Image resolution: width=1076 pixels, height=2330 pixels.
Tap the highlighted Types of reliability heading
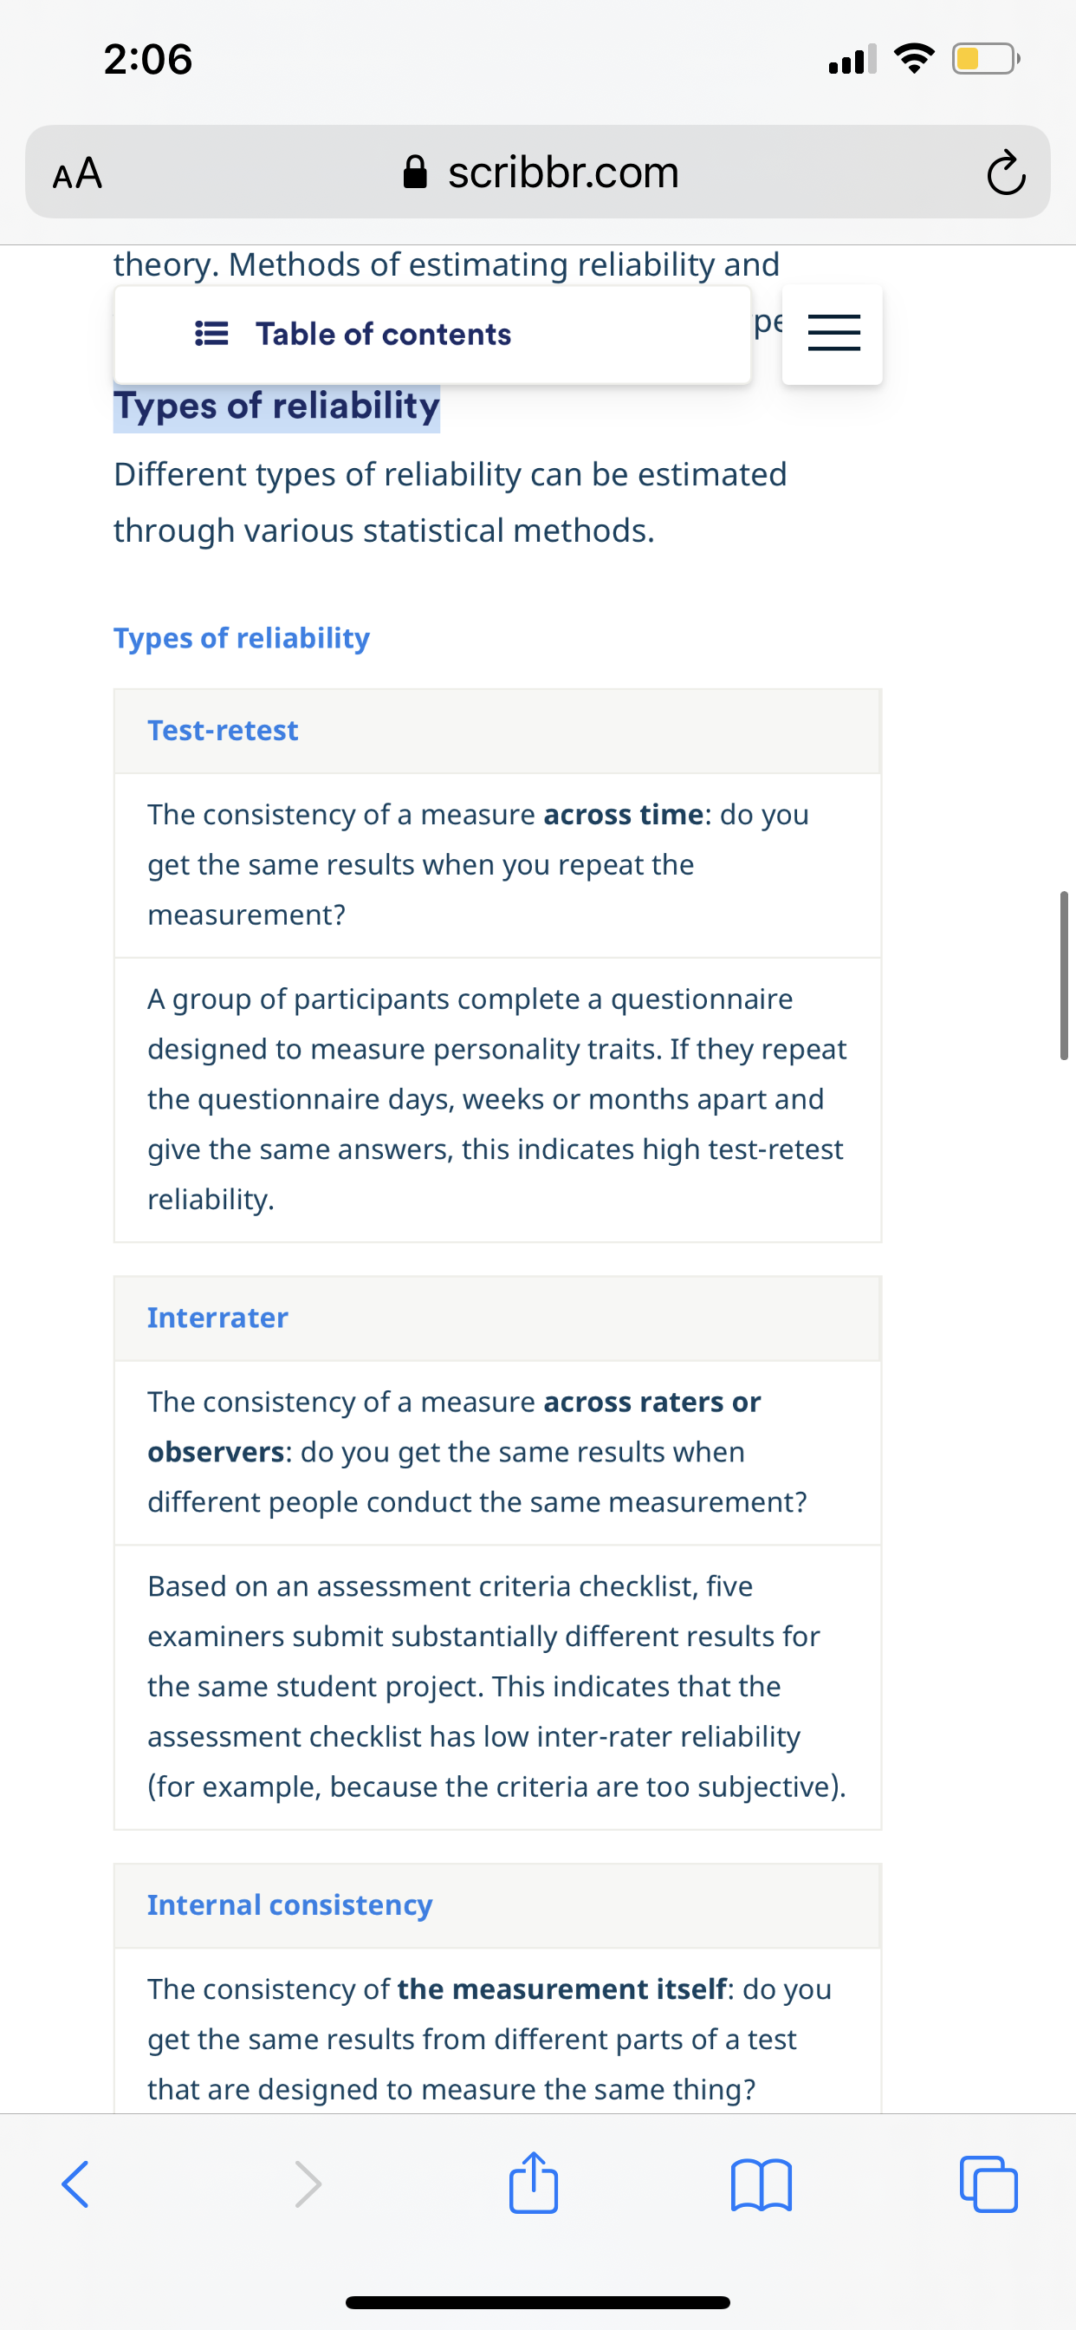pyautogui.click(x=276, y=407)
